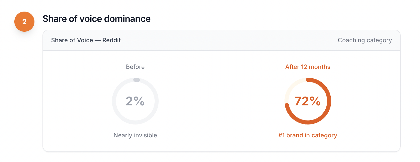Click the right side of the orange progress arc
The height and width of the screenshot is (162, 420).
pos(329,101)
